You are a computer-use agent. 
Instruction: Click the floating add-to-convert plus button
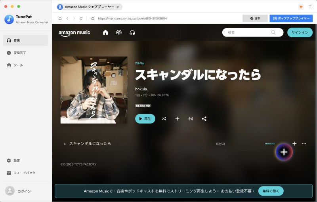[x=284, y=152]
